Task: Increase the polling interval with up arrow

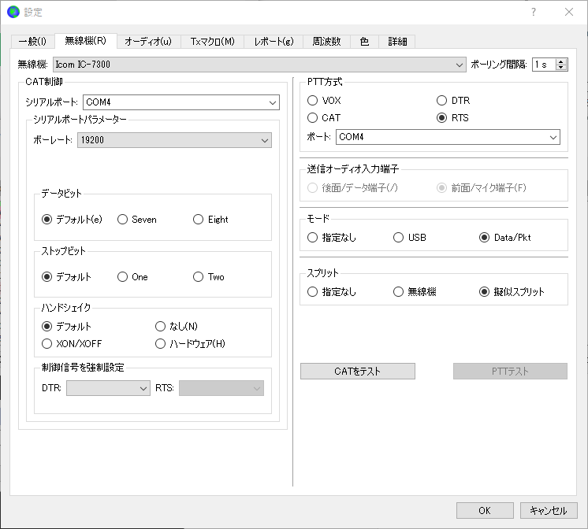Action: [x=561, y=61]
